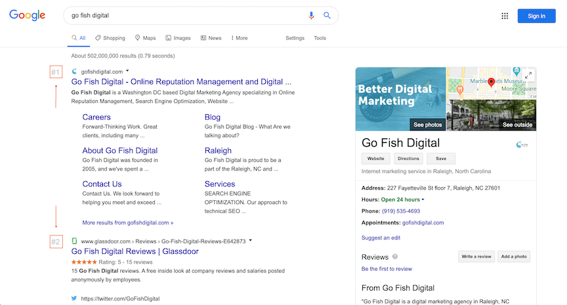
Task: Click the From Go Fish Digital heading
Action: click(x=398, y=288)
